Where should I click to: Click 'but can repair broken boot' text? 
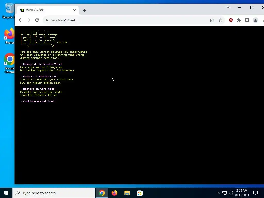click(x=40, y=83)
